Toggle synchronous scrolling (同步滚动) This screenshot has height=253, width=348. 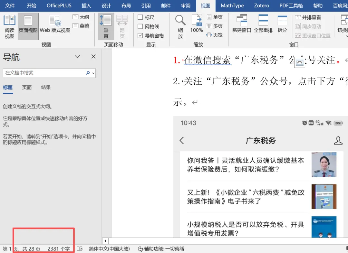point(308,26)
